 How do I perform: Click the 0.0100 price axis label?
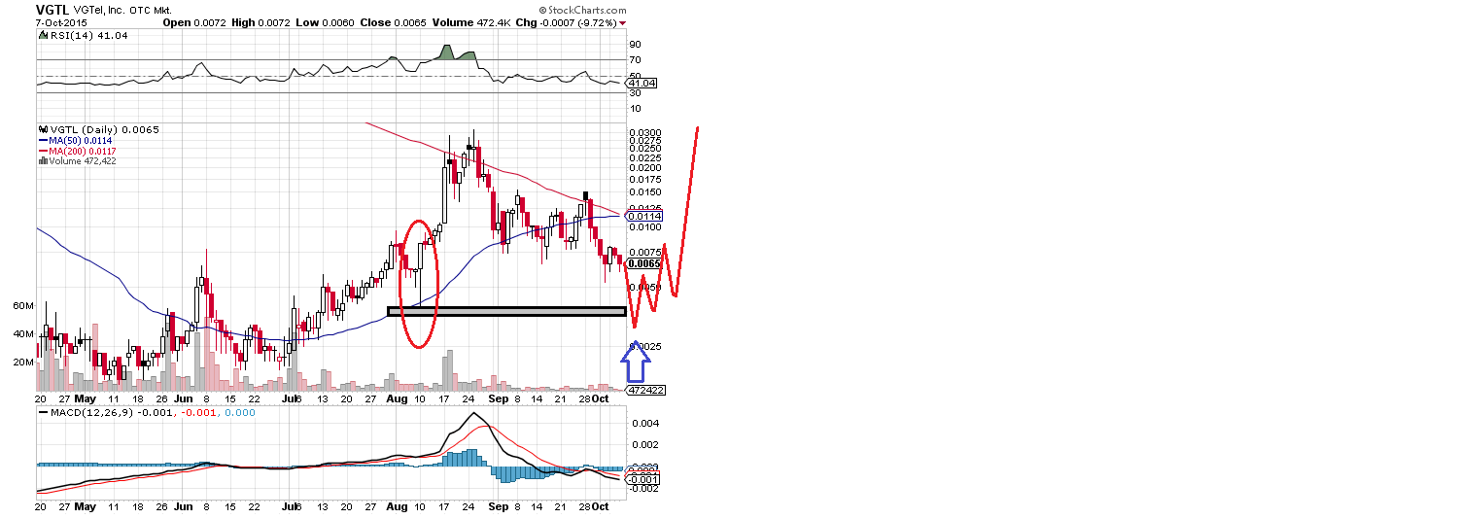pos(645,227)
